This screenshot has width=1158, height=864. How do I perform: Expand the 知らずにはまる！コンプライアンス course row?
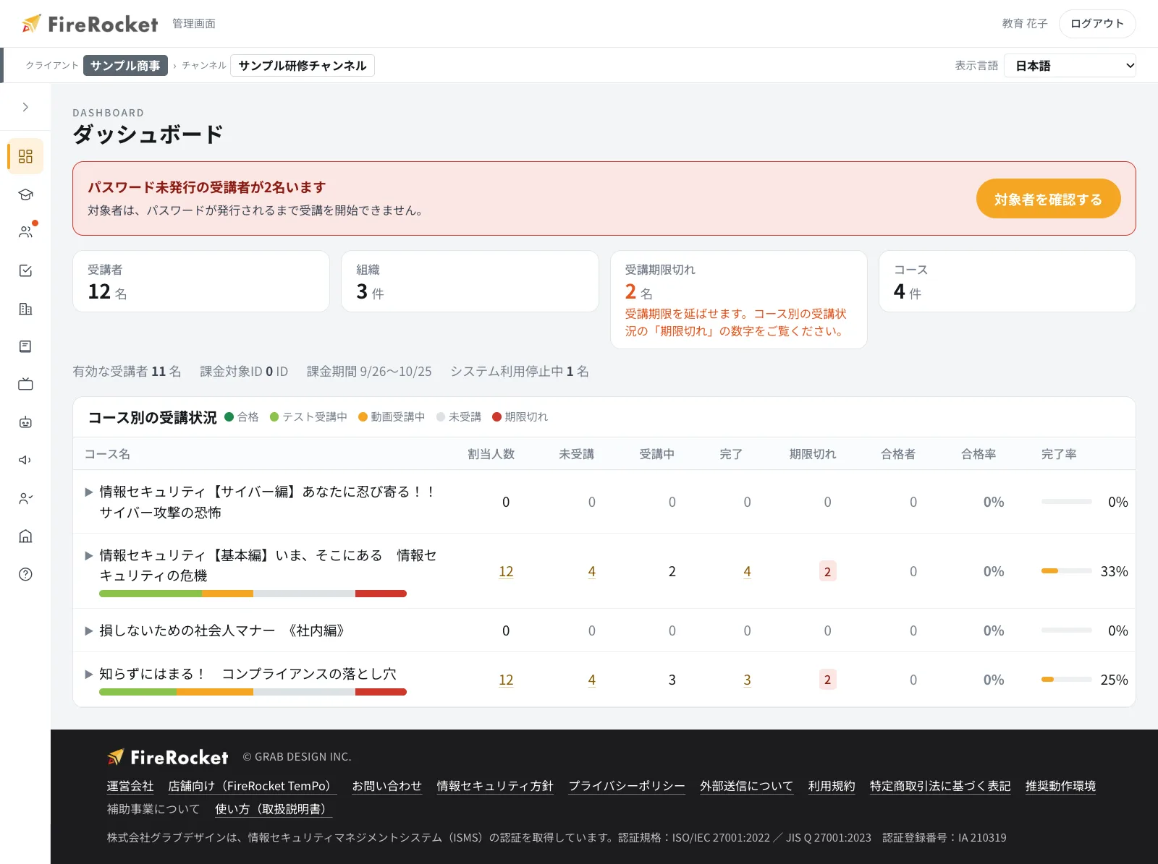tap(89, 675)
